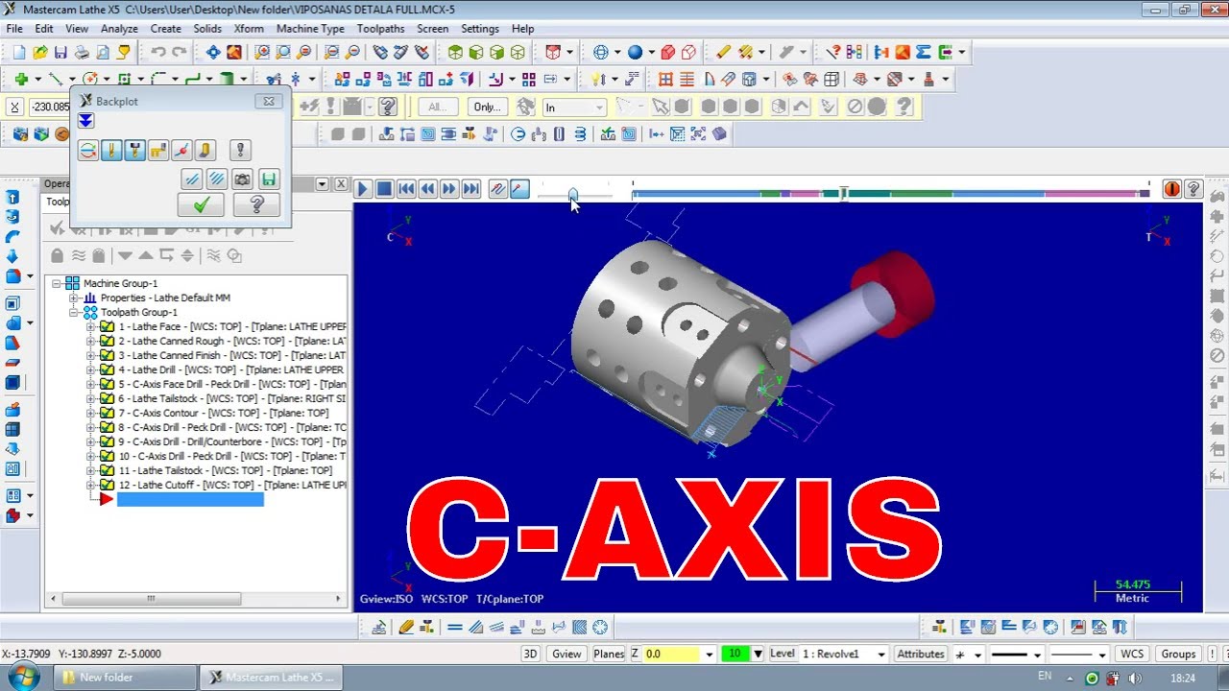Click the Only... selection button
This screenshot has height=691, width=1229.
487,107
